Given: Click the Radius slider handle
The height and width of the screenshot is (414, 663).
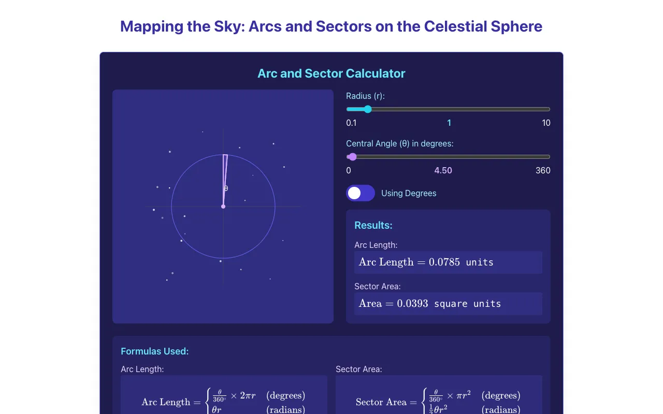Looking at the screenshot, I should 368,109.
